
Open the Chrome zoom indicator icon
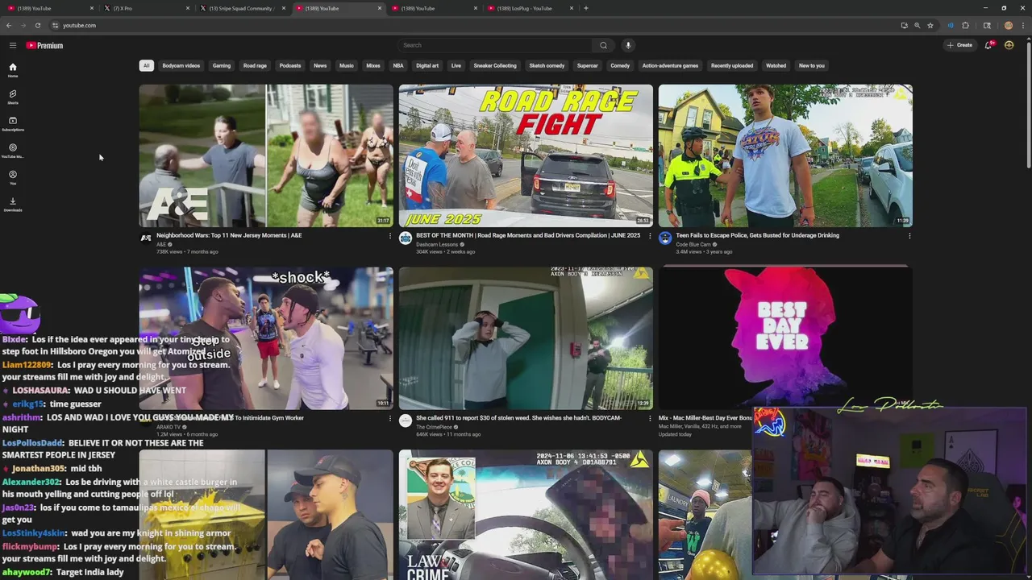pos(917,25)
